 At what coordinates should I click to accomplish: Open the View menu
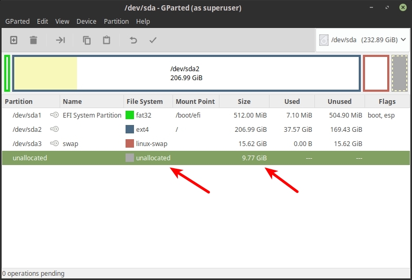click(x=62, y=21)
